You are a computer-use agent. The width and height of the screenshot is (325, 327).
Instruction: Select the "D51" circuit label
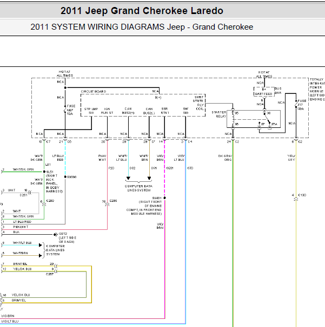click(154, 168)
